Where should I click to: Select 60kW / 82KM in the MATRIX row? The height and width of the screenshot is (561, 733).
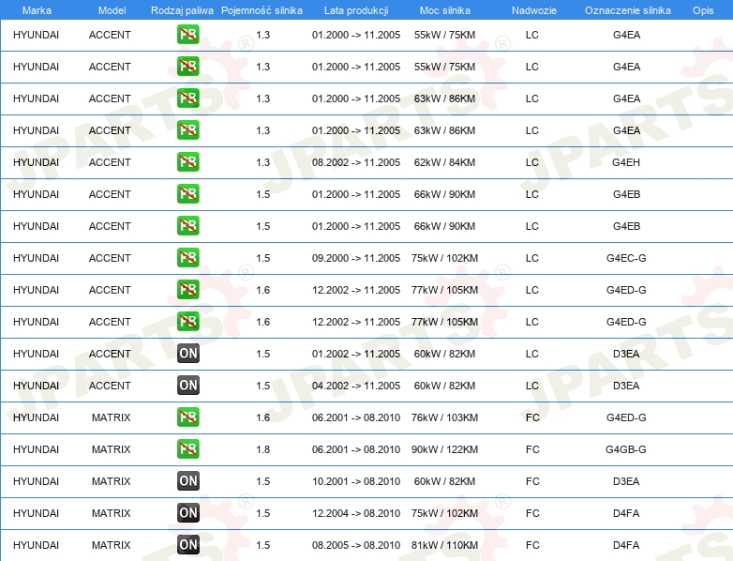tap(444, 481)
